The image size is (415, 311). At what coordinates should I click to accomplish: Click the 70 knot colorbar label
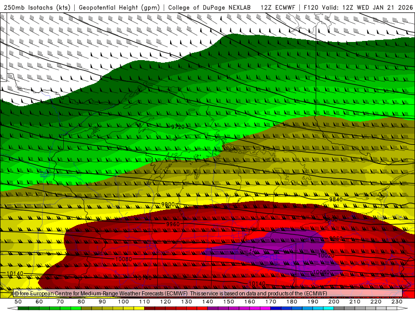pyautogui.click(x=60, y=302)
